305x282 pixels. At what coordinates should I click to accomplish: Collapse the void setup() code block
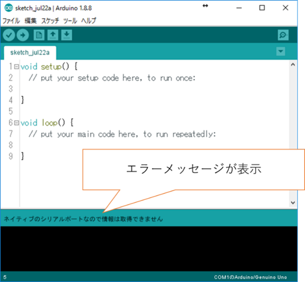coord(16,67)
